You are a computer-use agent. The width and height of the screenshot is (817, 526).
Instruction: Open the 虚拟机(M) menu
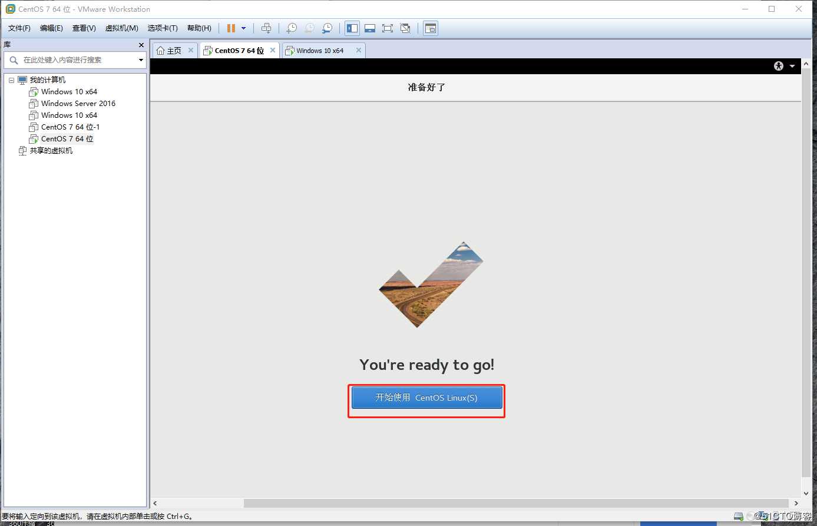click(x=121, y=28)
